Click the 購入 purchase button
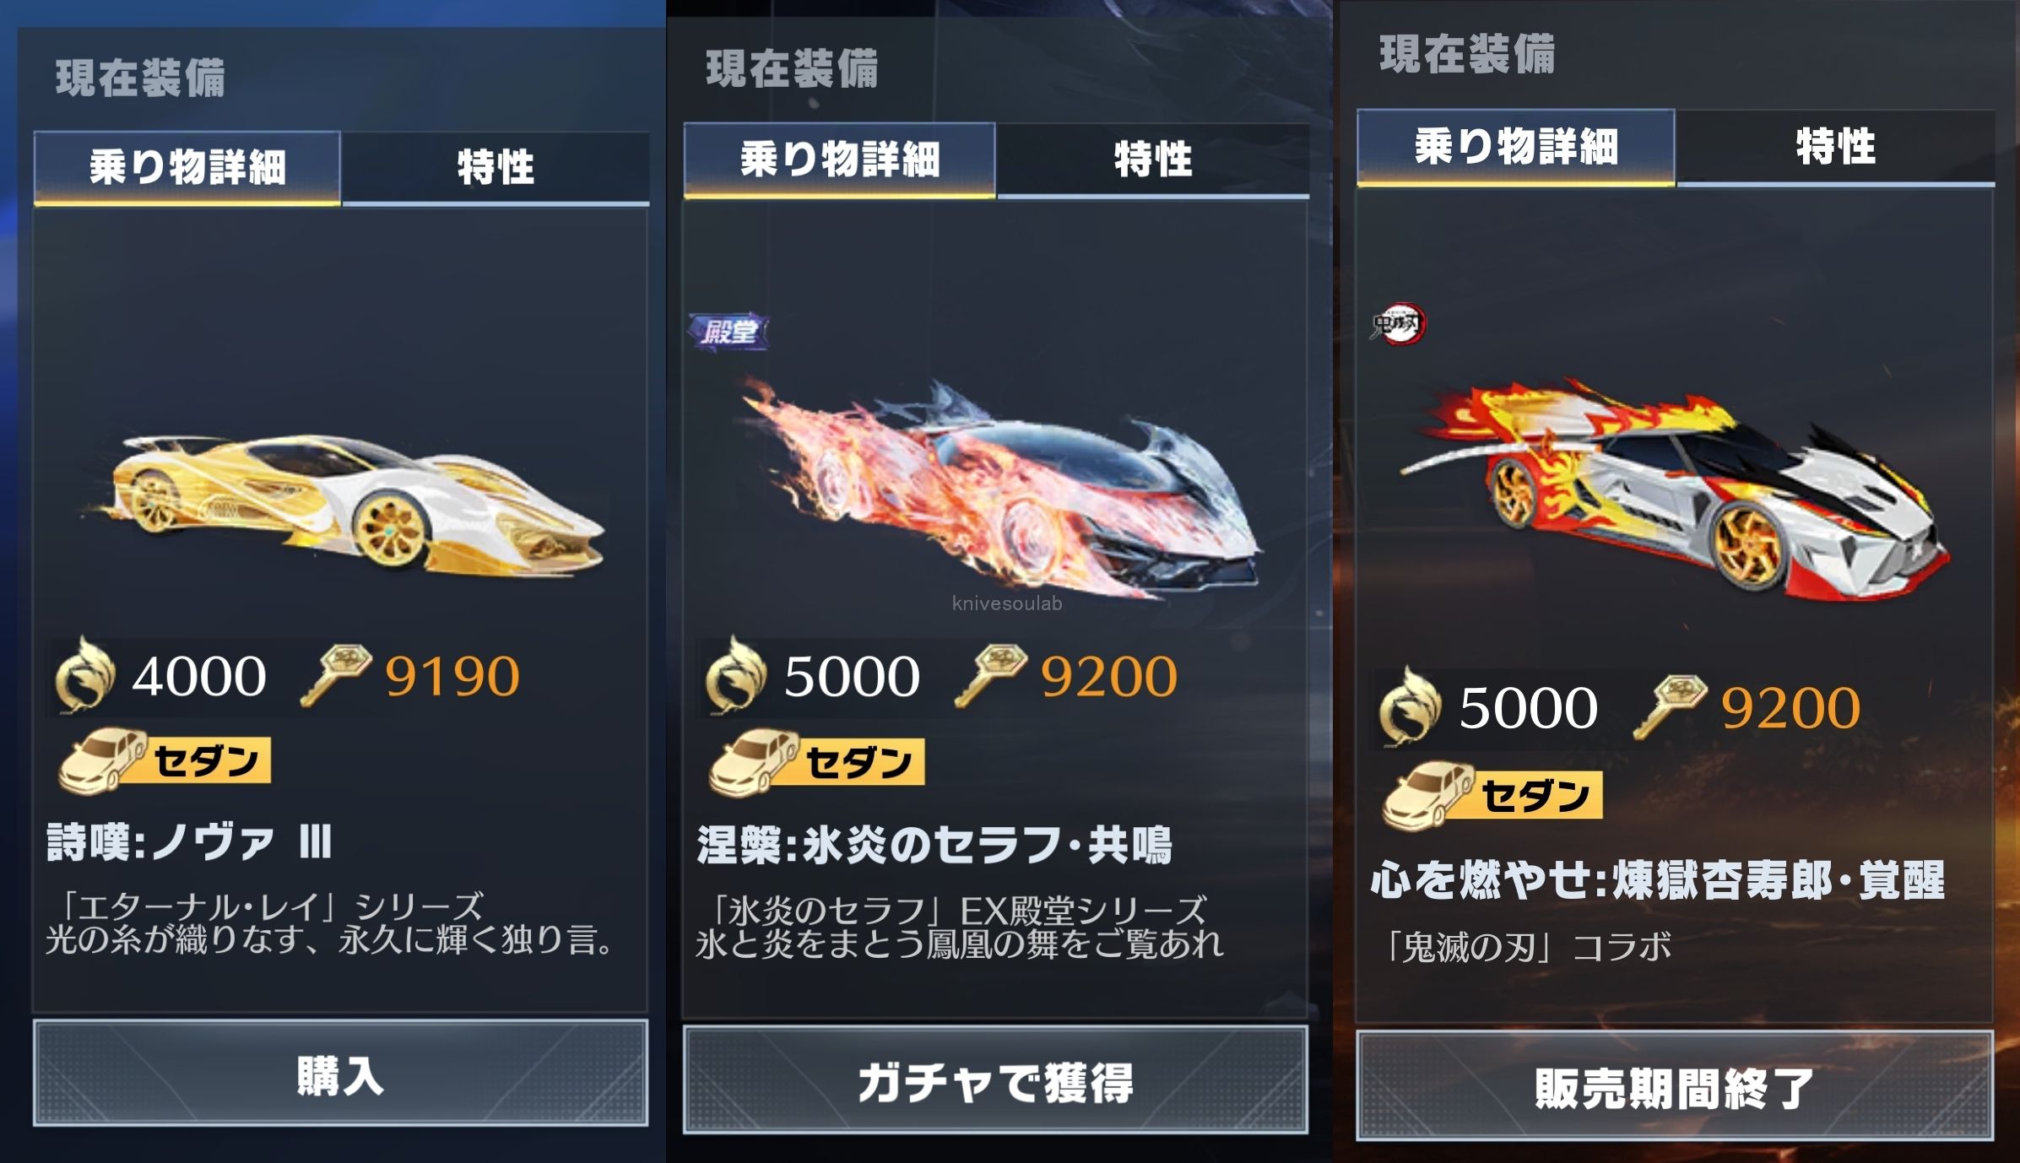This screenshot has width=2020, height=1163. coord(340,1073)
